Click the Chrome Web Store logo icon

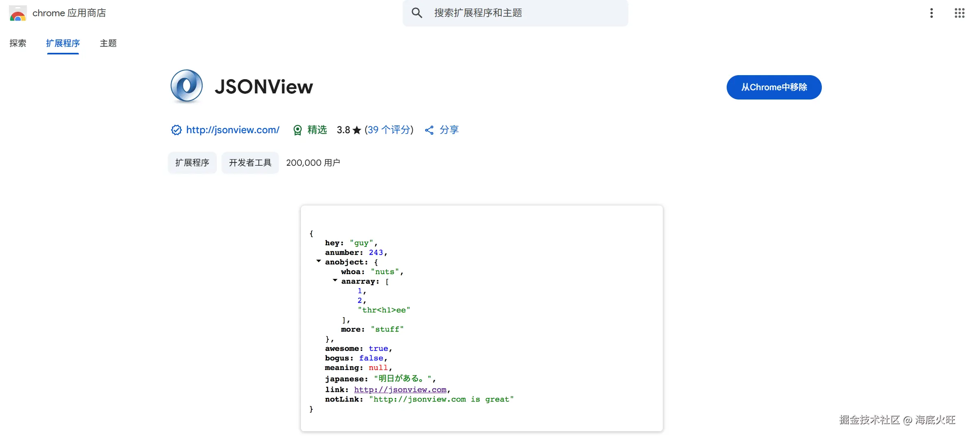(x=18, y=13)
